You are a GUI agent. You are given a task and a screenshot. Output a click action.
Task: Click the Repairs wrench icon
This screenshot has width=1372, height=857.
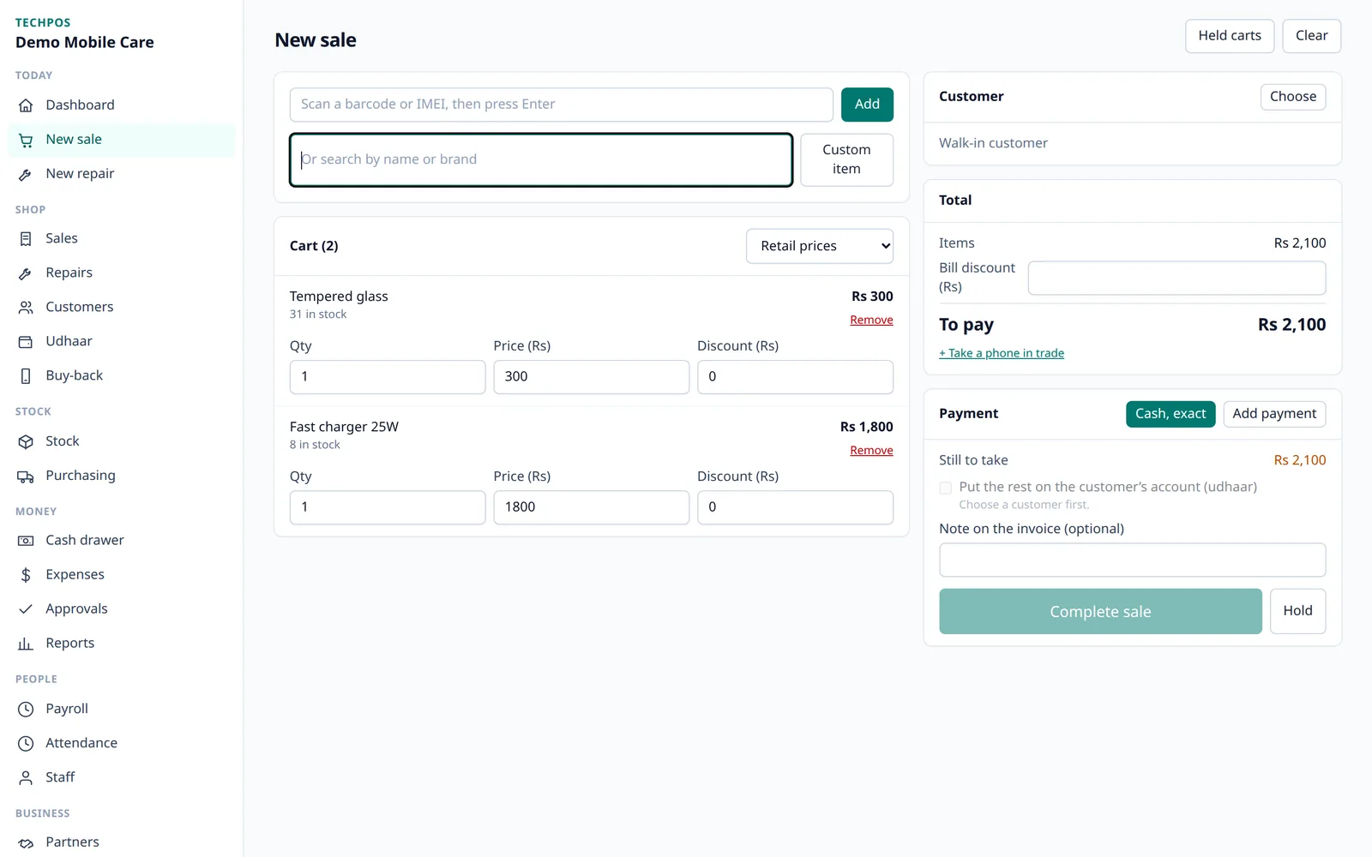point(26,273)
